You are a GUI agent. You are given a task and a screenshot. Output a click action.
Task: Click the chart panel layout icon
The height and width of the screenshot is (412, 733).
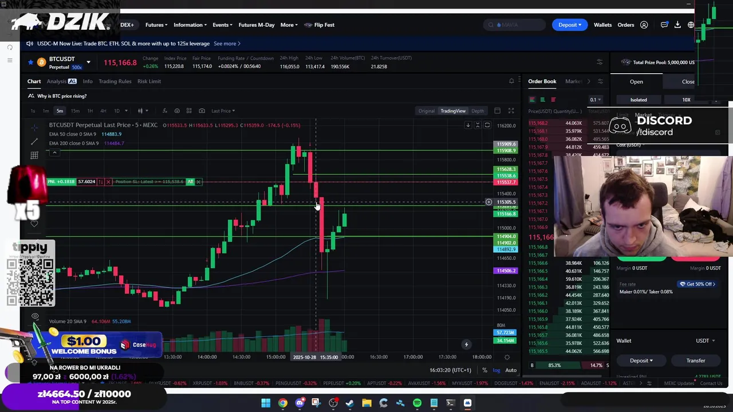pyautogui.click(x=497, y=111)
